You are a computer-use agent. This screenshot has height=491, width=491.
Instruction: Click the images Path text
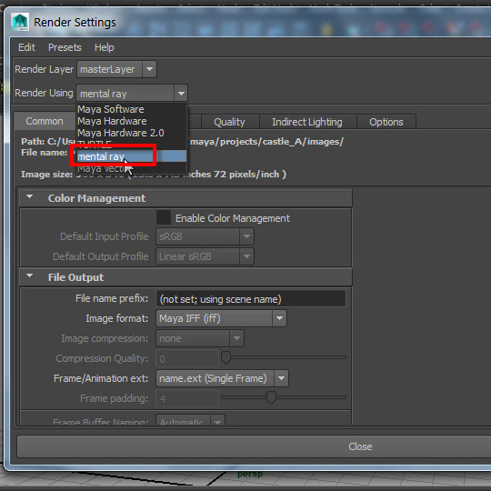(182, 142)
